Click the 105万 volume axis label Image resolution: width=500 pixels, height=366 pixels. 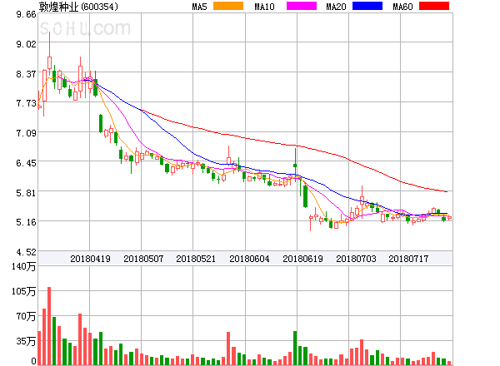point(24,291)
